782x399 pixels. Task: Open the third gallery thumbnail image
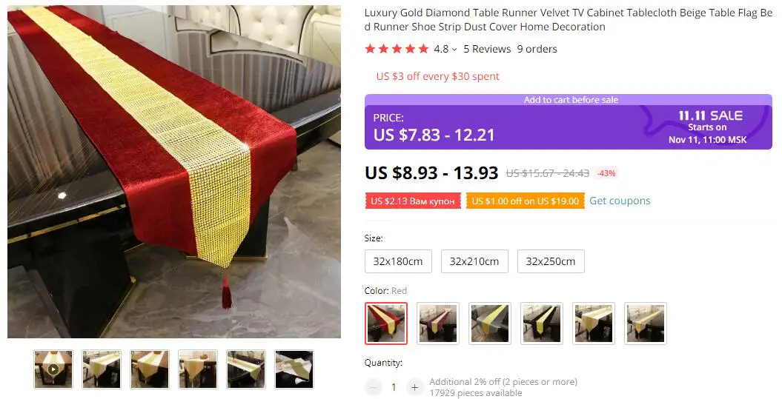pyautogui.click(x=150, y=369)
